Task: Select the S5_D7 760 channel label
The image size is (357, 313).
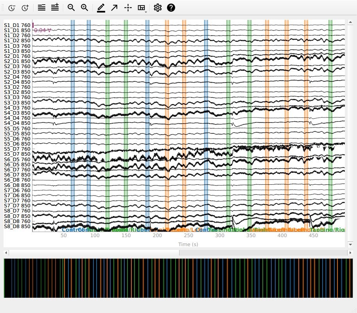Action: coord(17,149)
